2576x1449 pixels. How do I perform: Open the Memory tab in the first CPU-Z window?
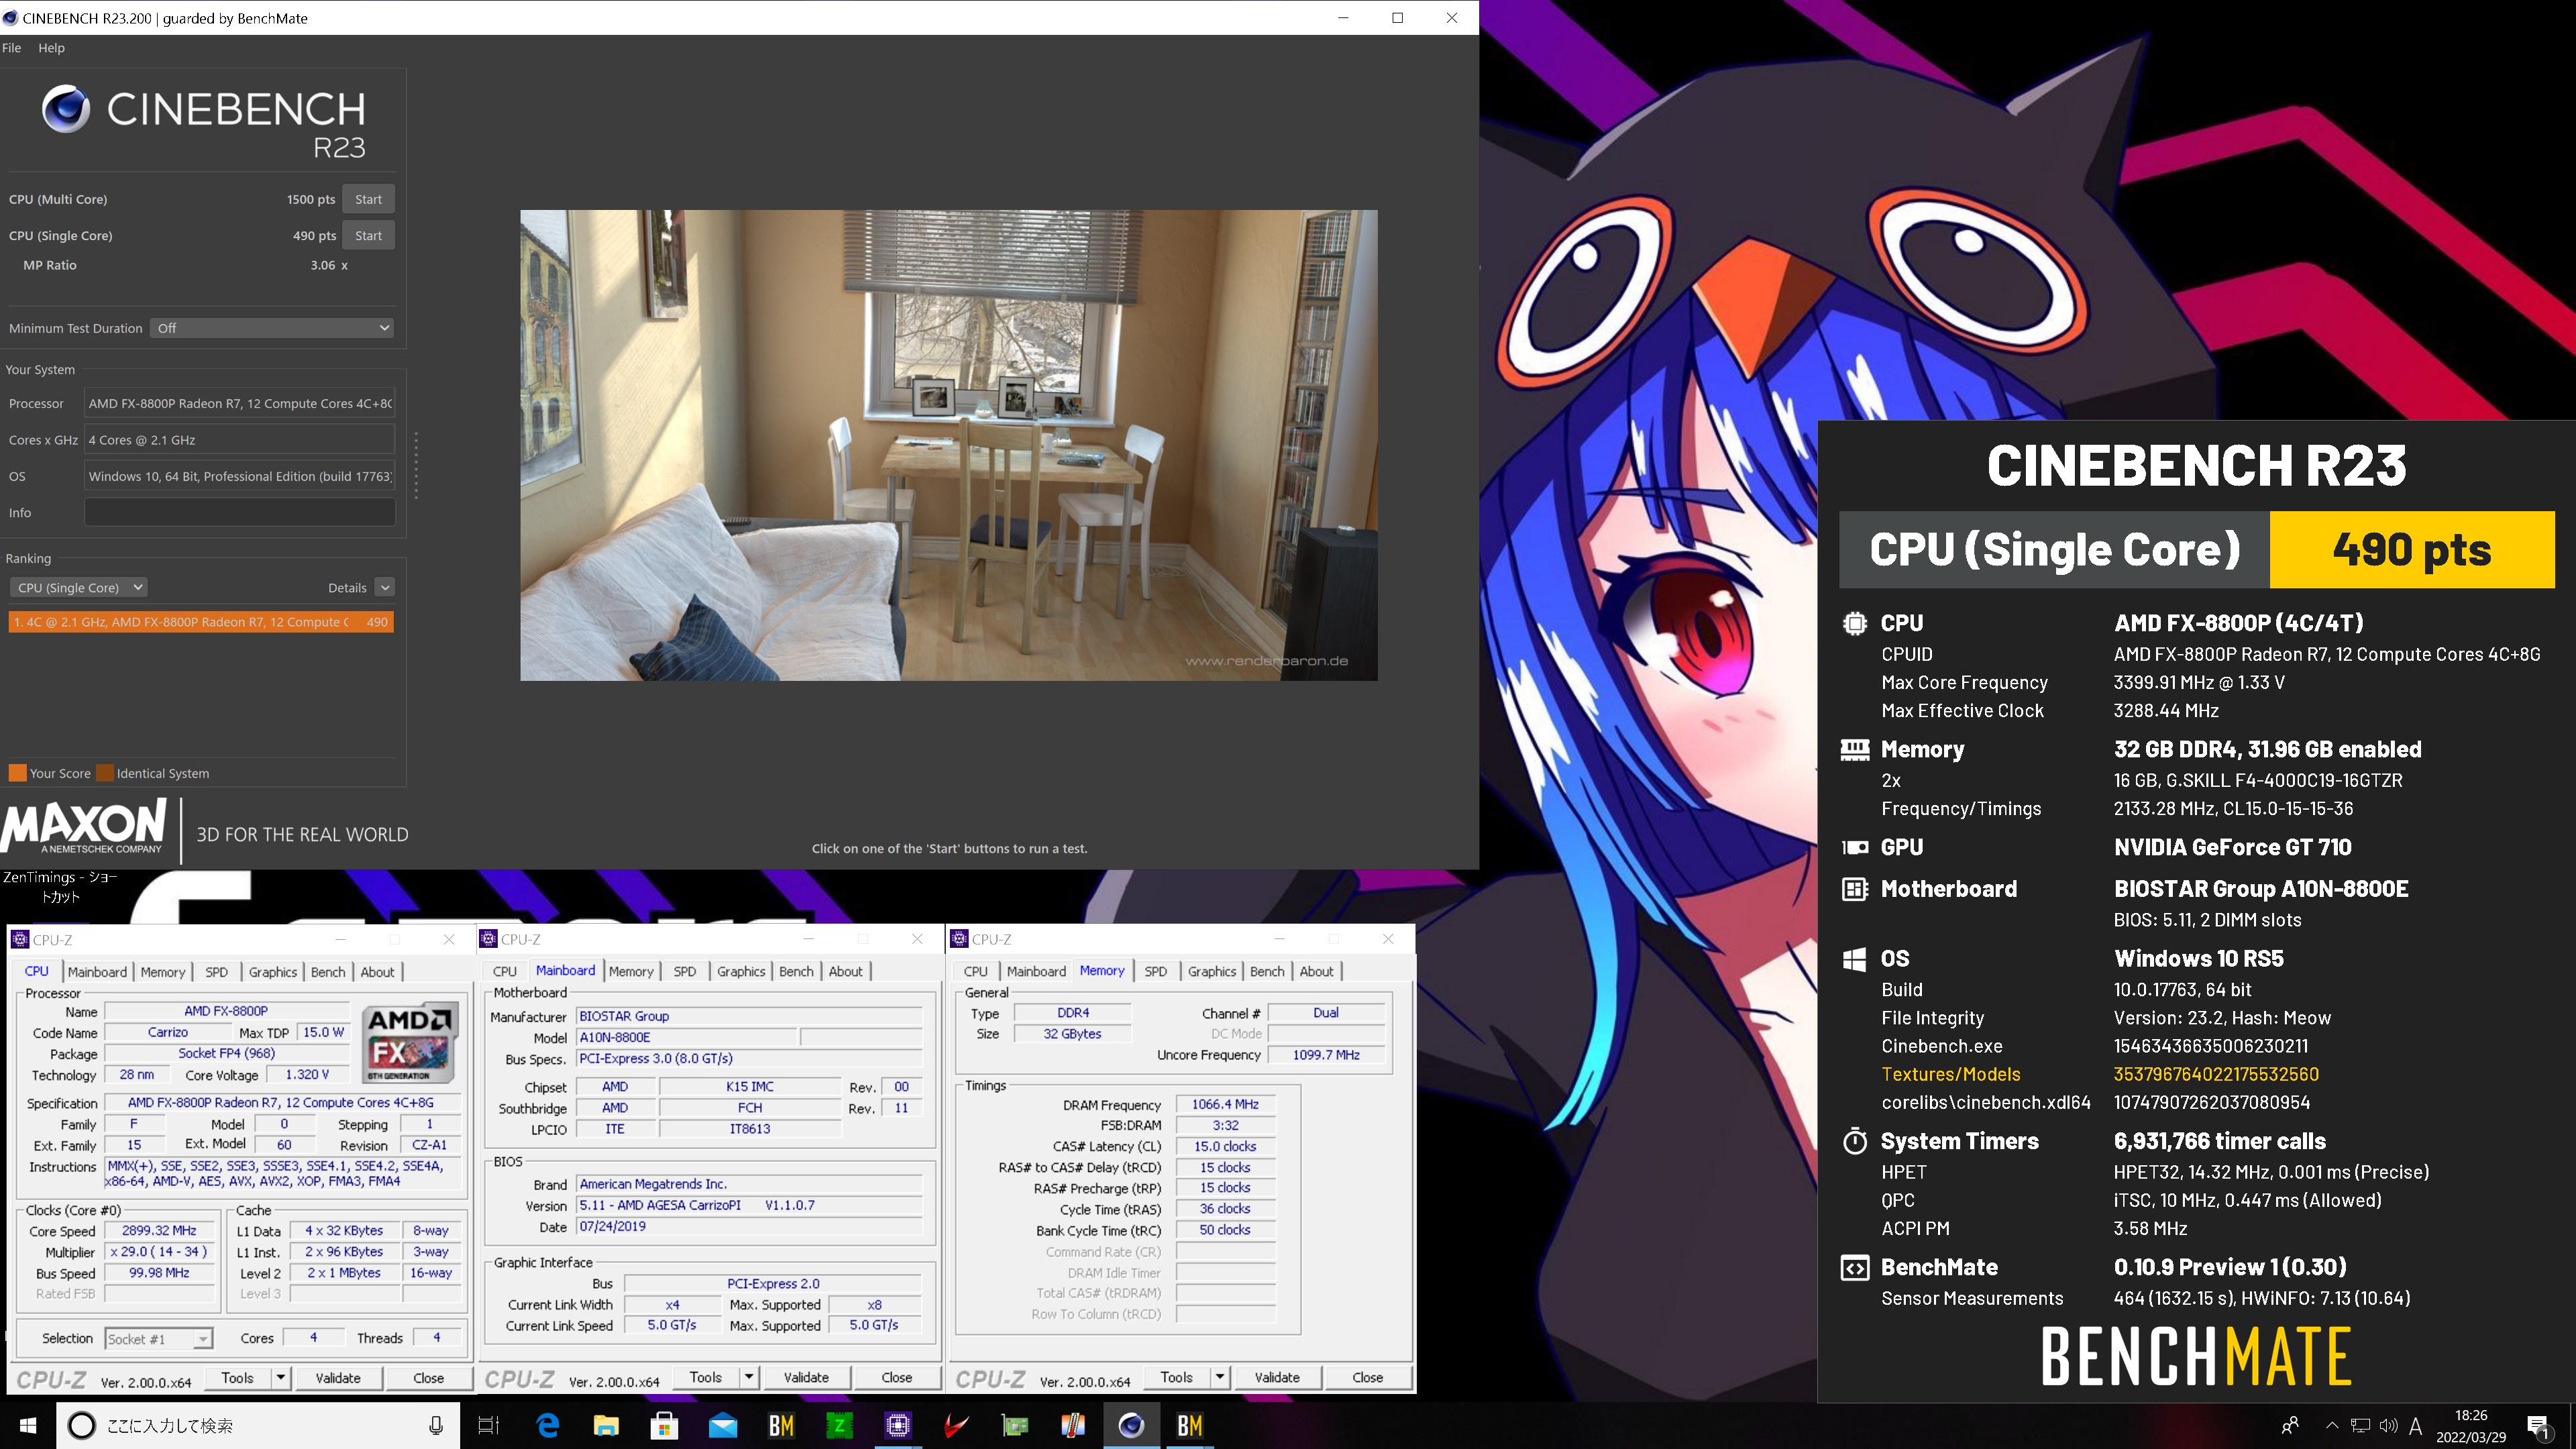pyautogui.click(x=163, y=971)
